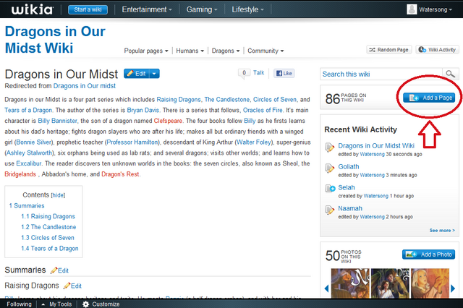Expand the Entertainment menu
Screen dimensions: 463x308
tap(147, 9)
